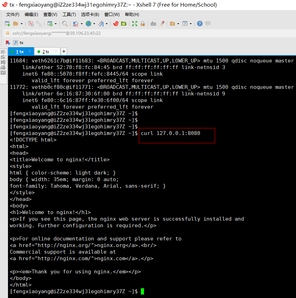
Task: Expand the globe Encoding dropdown arrow
Action: 94,24
